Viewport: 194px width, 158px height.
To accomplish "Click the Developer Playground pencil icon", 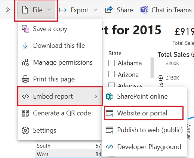I will [110, 147].
